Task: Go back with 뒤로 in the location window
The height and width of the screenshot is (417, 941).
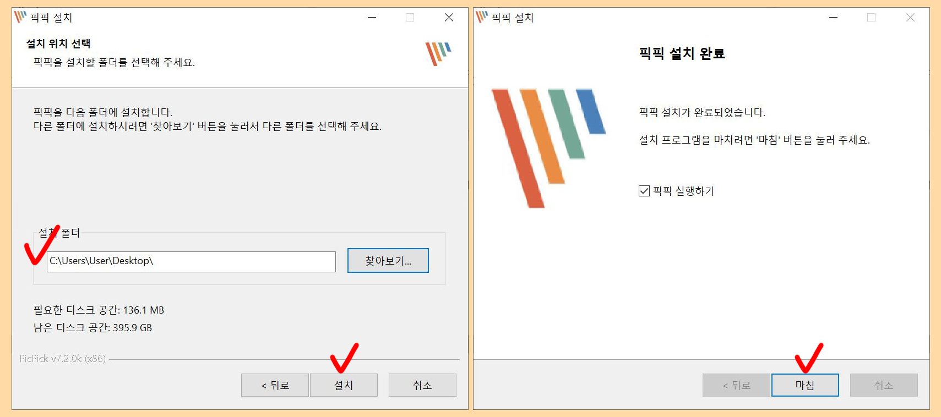Action: coord(275,385)
